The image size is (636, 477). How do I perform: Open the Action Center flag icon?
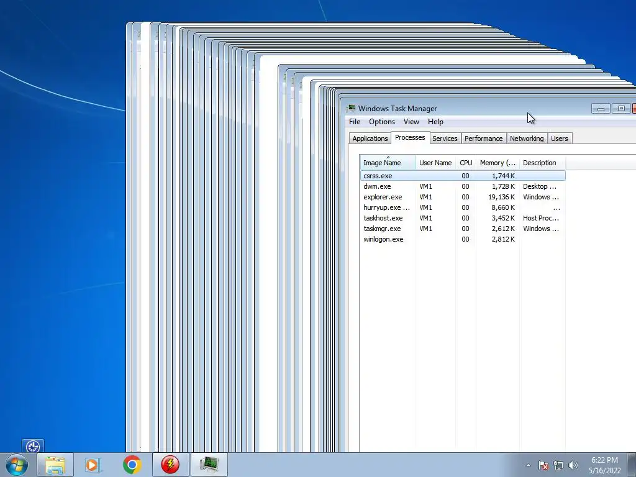(543, 465)
